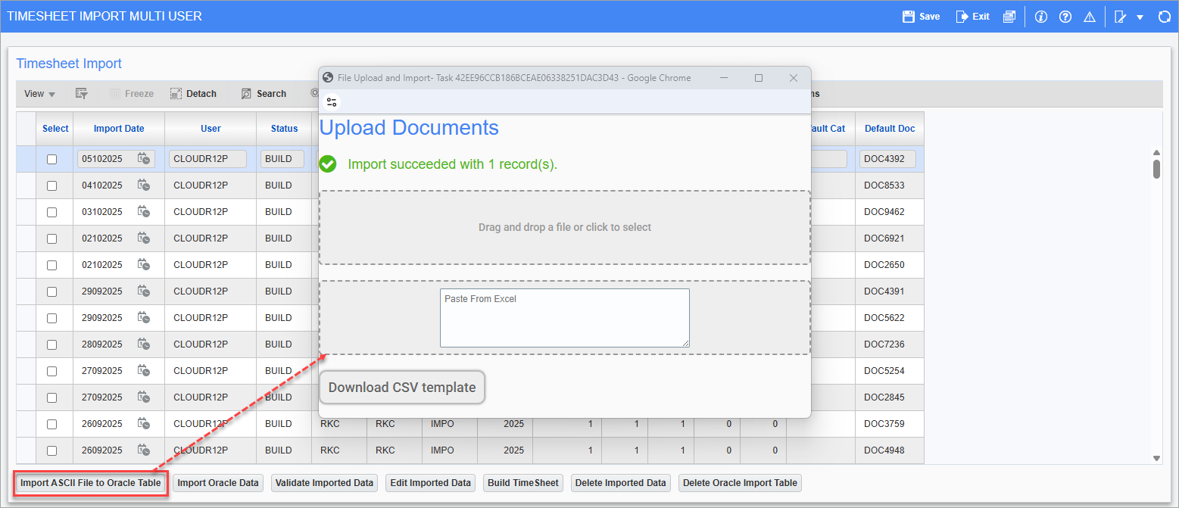Click the Detach option in the grid toolbar
1179x508 pixels.
click(193, 93)
